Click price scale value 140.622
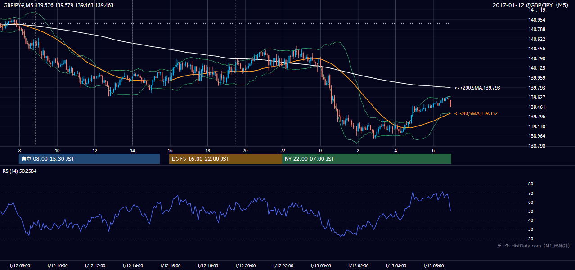Viewport: 575px width, 270px height. (x=538, y=39)
